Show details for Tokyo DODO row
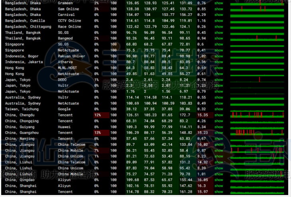This screenshot has height=197, width=291. (x=219, y=80)
